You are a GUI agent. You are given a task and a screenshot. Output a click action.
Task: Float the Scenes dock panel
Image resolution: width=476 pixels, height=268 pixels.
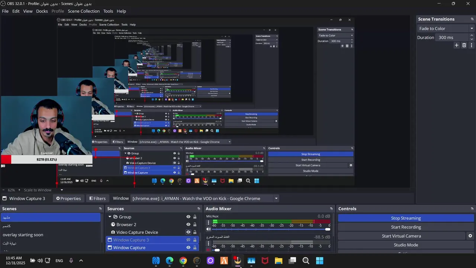100,209
